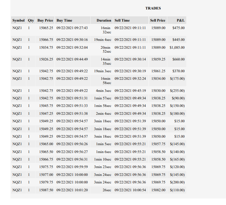Select the Buy Price column header
The image size is (226, 205).
click(x=45, y=20)
